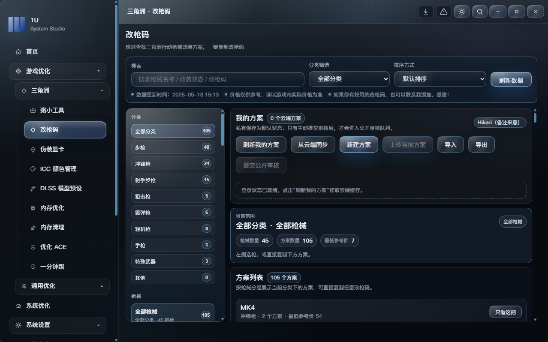Click the 改枪码 crosshair icon

pos(33,129)
